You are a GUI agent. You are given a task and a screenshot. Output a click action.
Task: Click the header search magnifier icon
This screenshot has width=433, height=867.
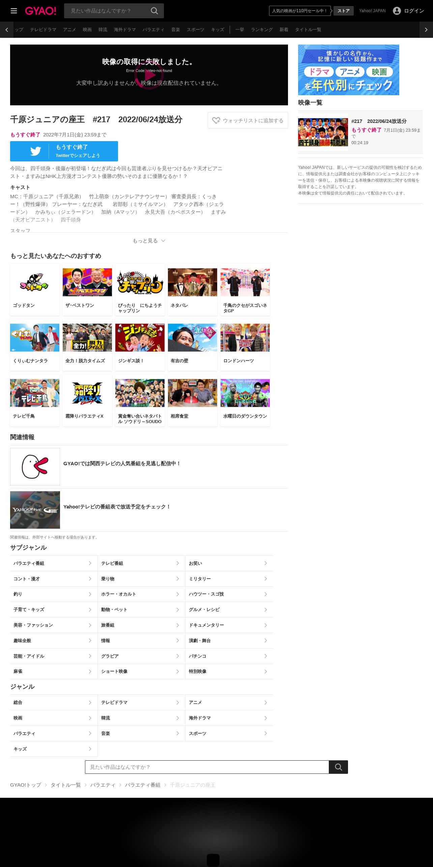click(154, 11)
